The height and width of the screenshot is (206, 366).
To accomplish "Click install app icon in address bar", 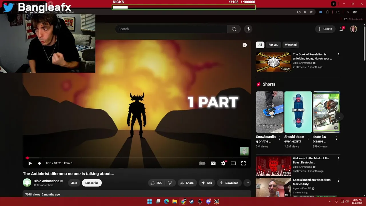I will click(299, 12).
